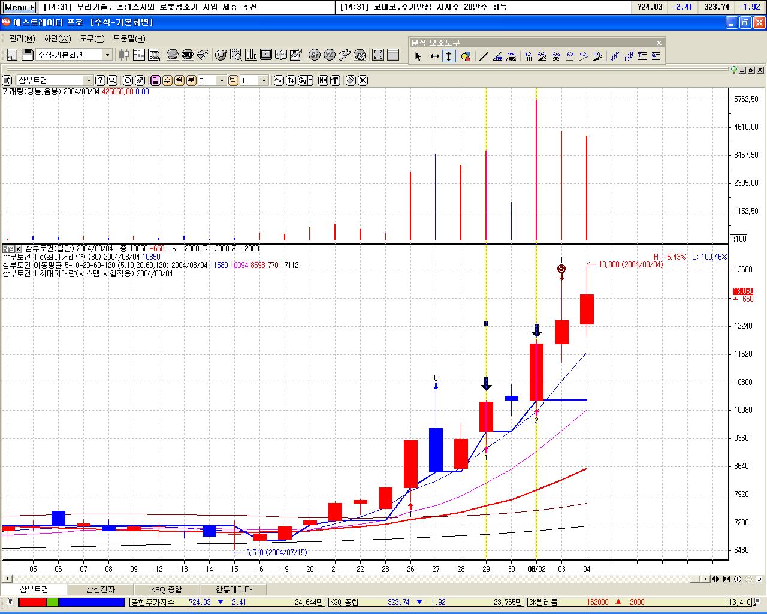The width and height of the screenshot is (767, 614).
Task: Select the trend line drawing tool
Action: [x=484, y=56]
